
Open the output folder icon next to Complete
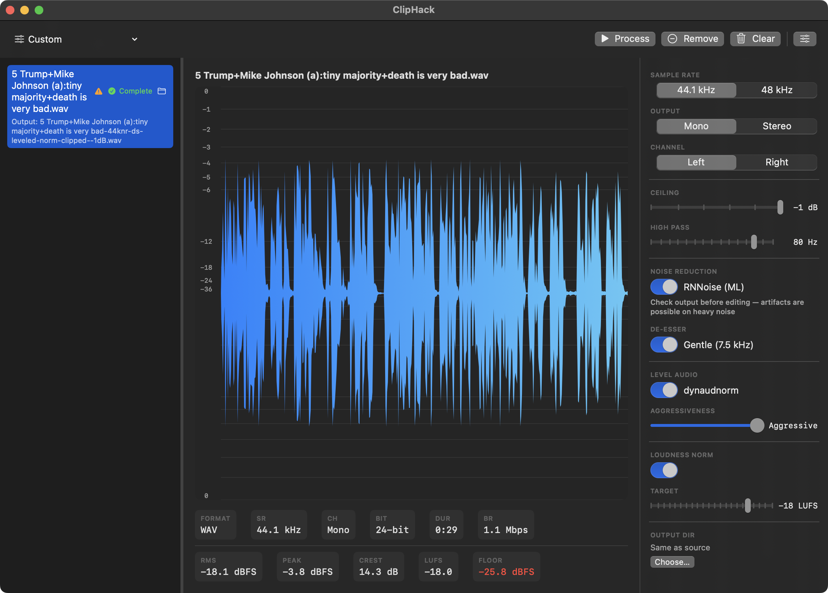162,91
